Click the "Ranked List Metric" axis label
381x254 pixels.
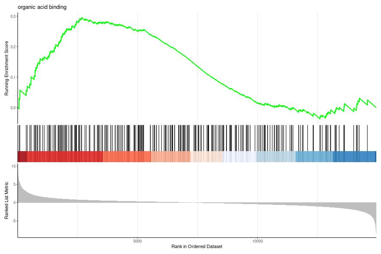[x=7, y=200]
